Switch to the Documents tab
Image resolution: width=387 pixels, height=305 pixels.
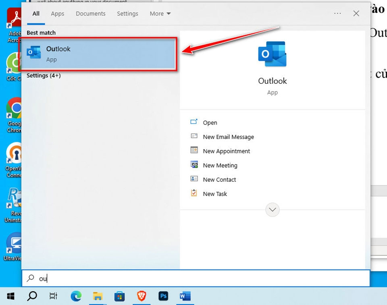pos(90,14)
